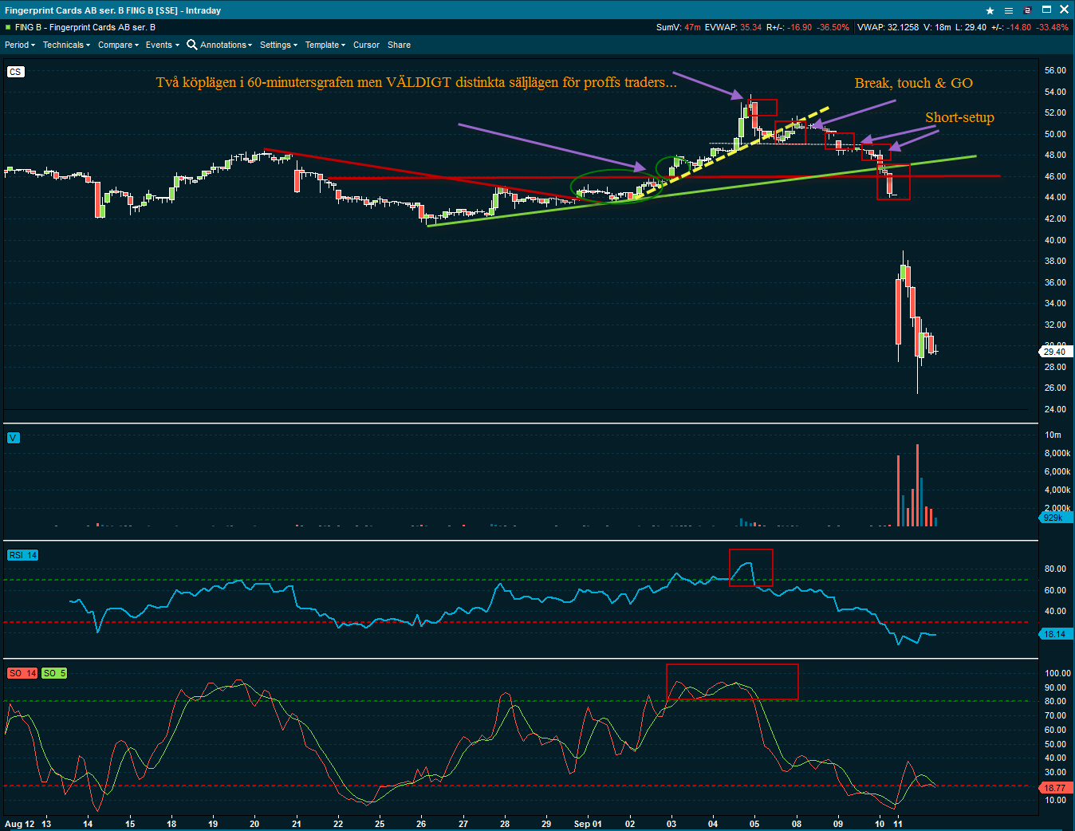Select the green SO 5 indicator badge
Screen dimensions: 1075x831
point(54,673)
